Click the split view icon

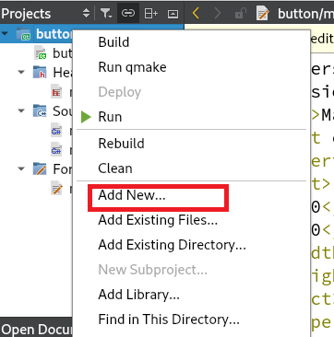(x=150, y=13)
